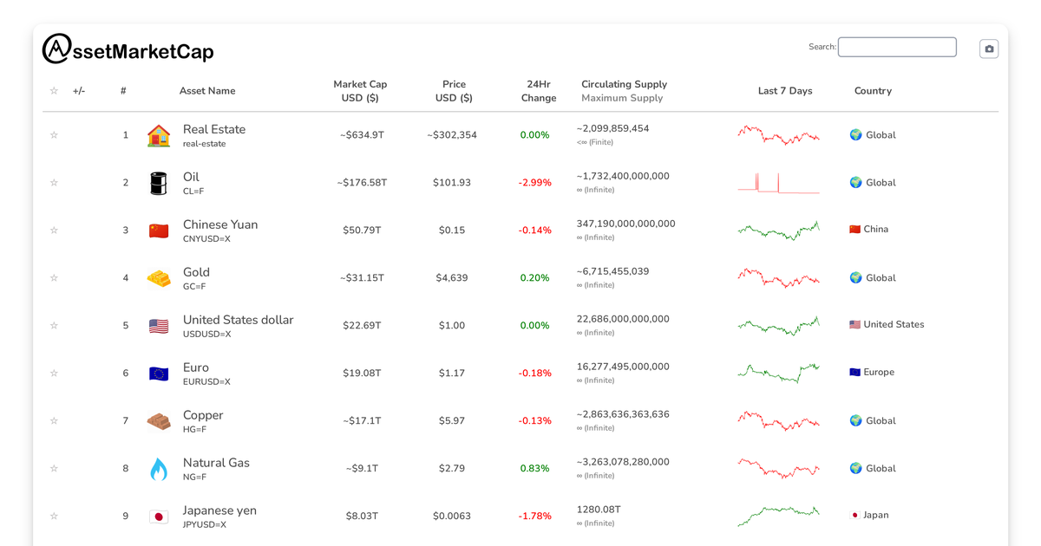This screenshot has width=1041, height=546.
Task: Click the small China flag in the Country column
Action: (x=854, y=230)
